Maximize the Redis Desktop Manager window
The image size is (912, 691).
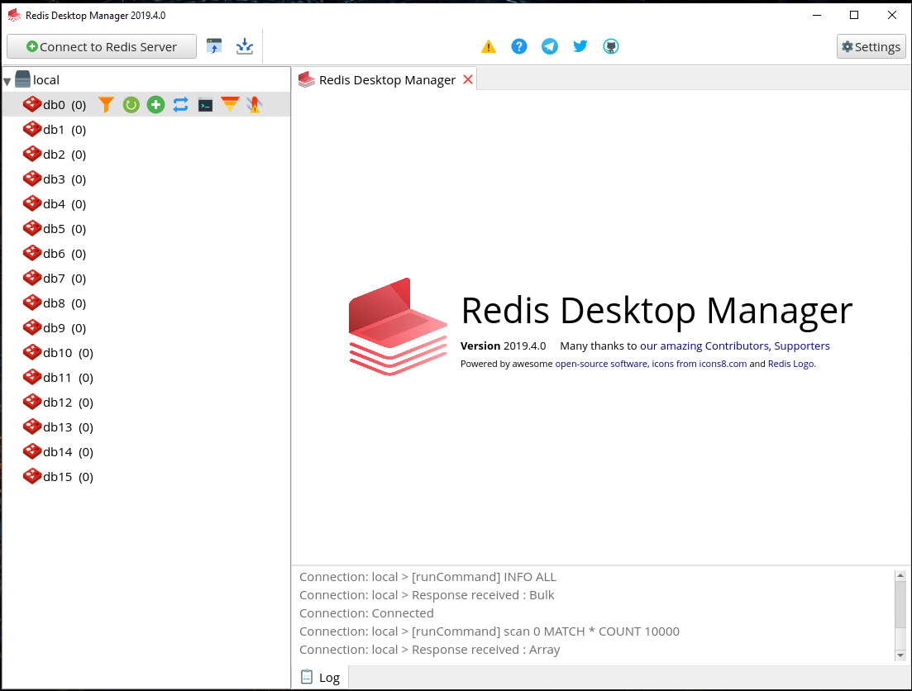[x=854, y=15]
